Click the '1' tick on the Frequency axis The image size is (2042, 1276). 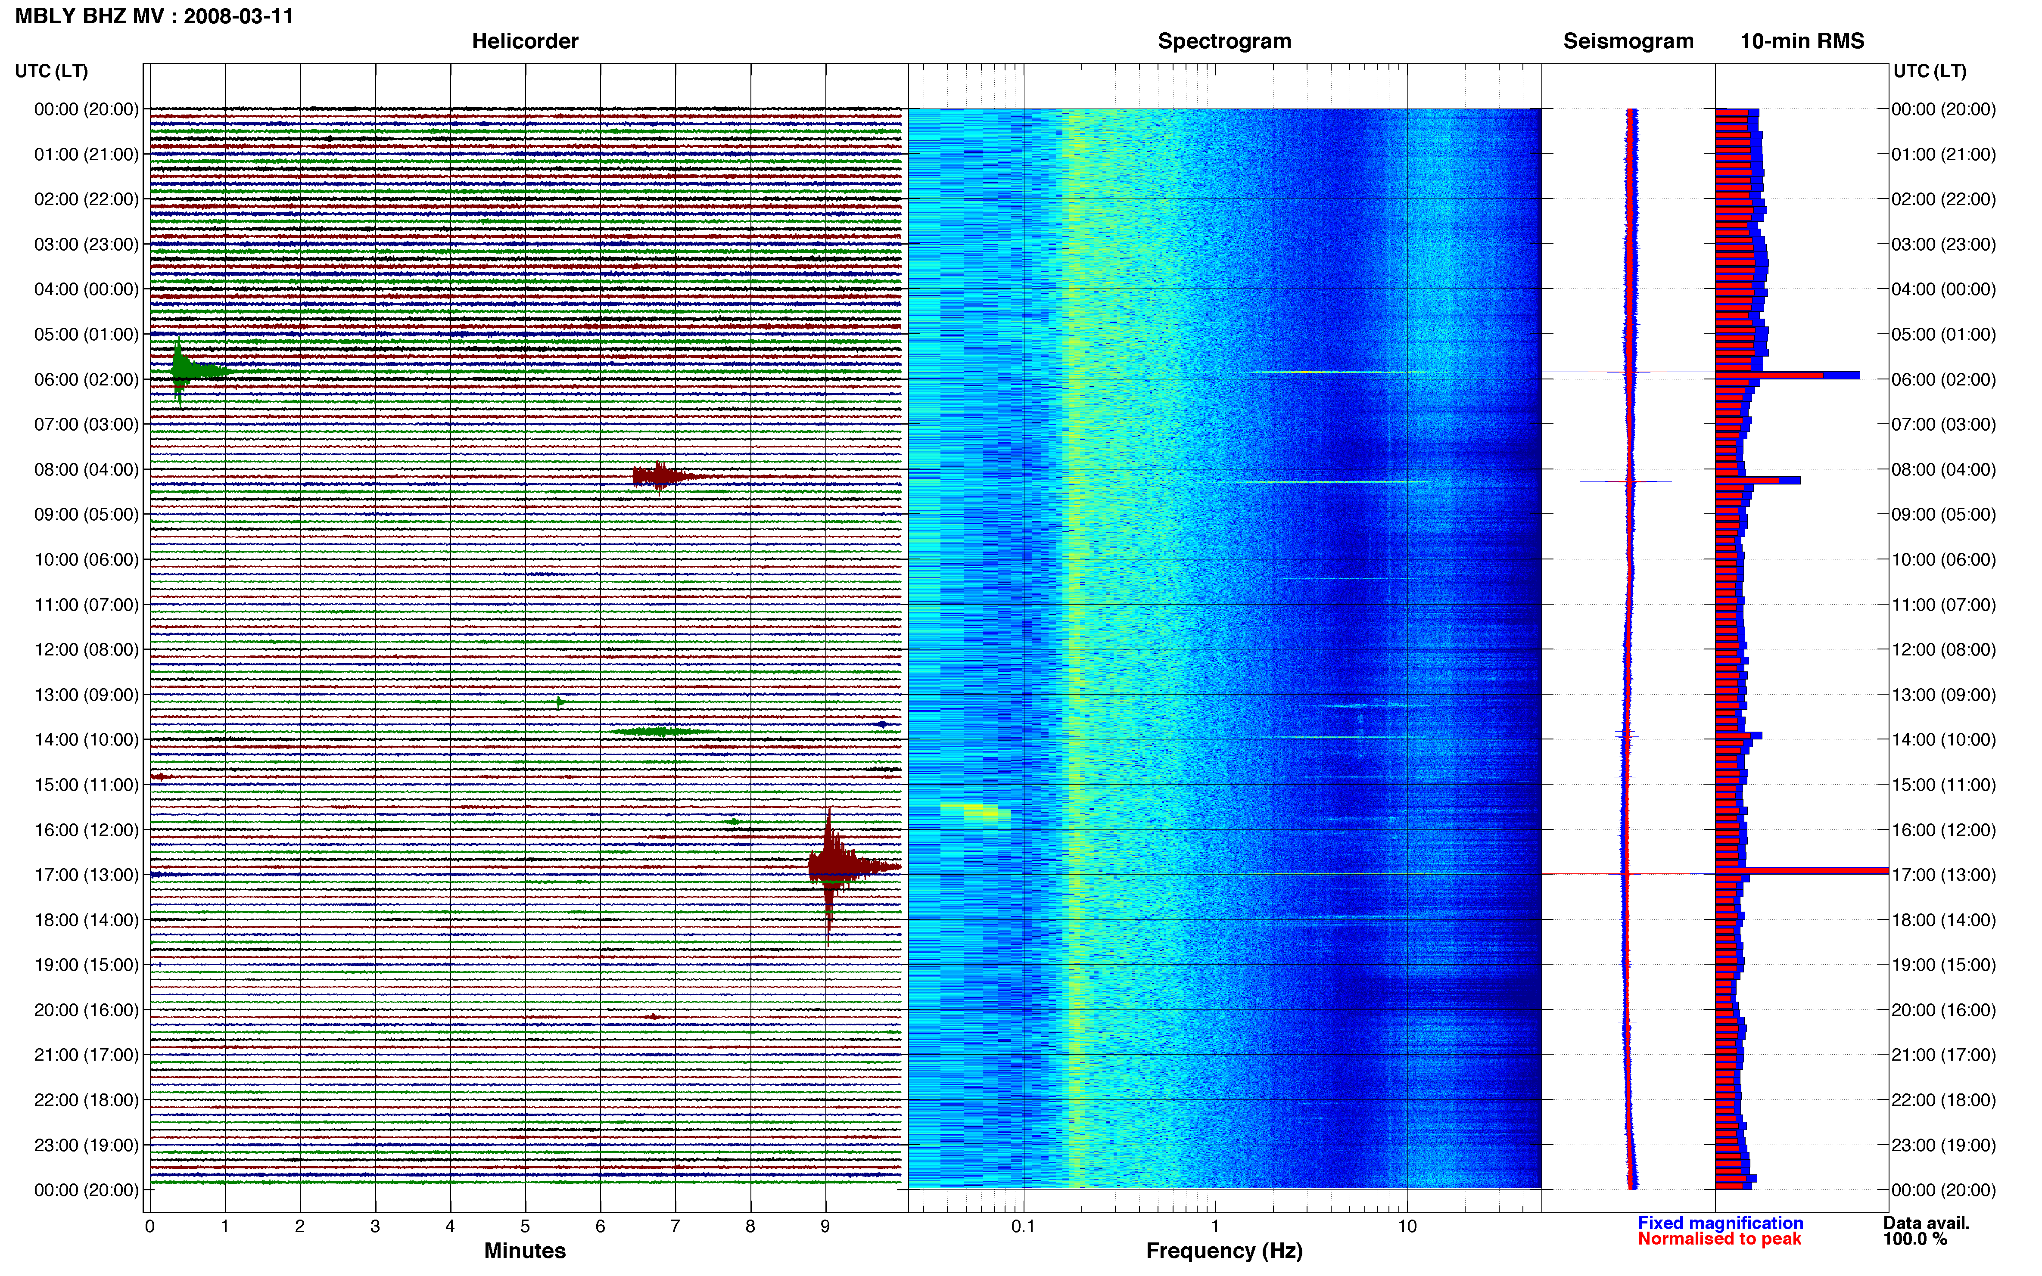click(1215, 1227)
